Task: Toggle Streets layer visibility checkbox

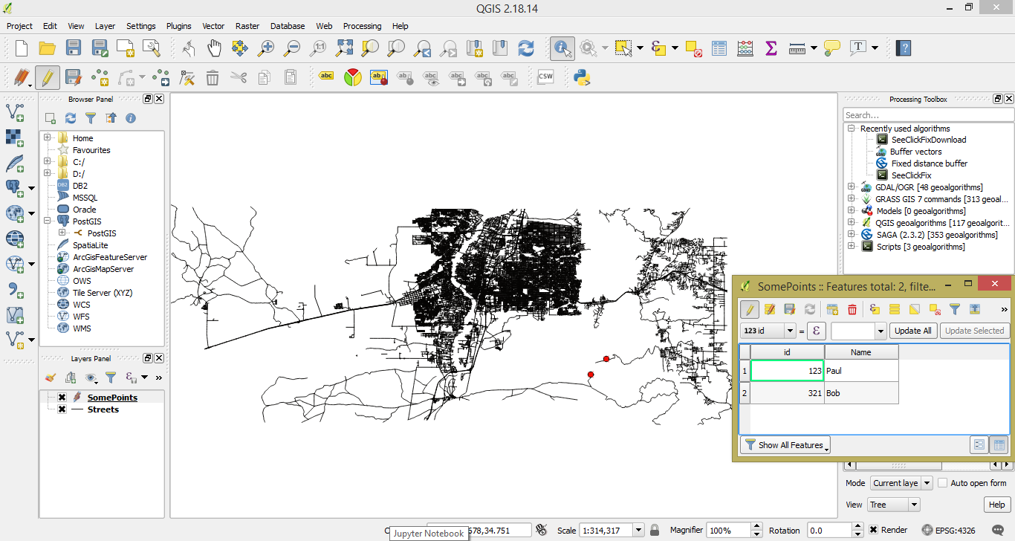Action: pyautogui.click(x=62, y=409)
